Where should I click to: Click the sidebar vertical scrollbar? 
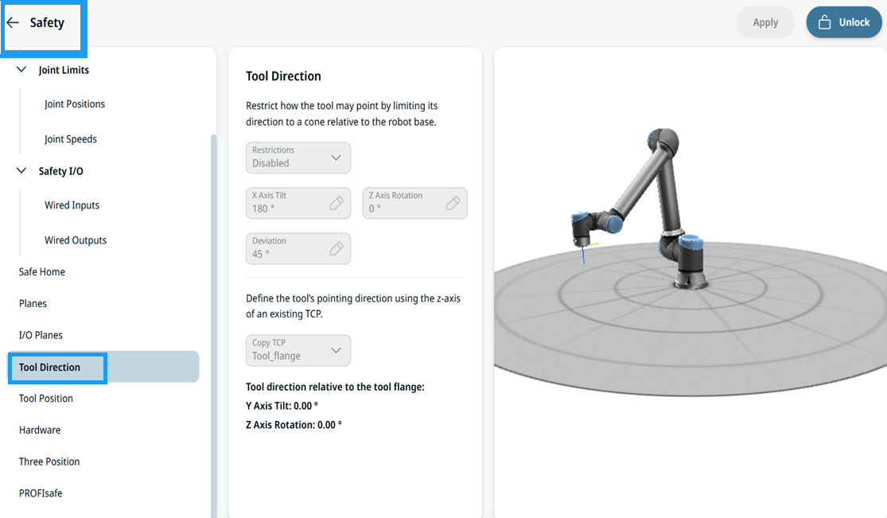click(214, 325)
